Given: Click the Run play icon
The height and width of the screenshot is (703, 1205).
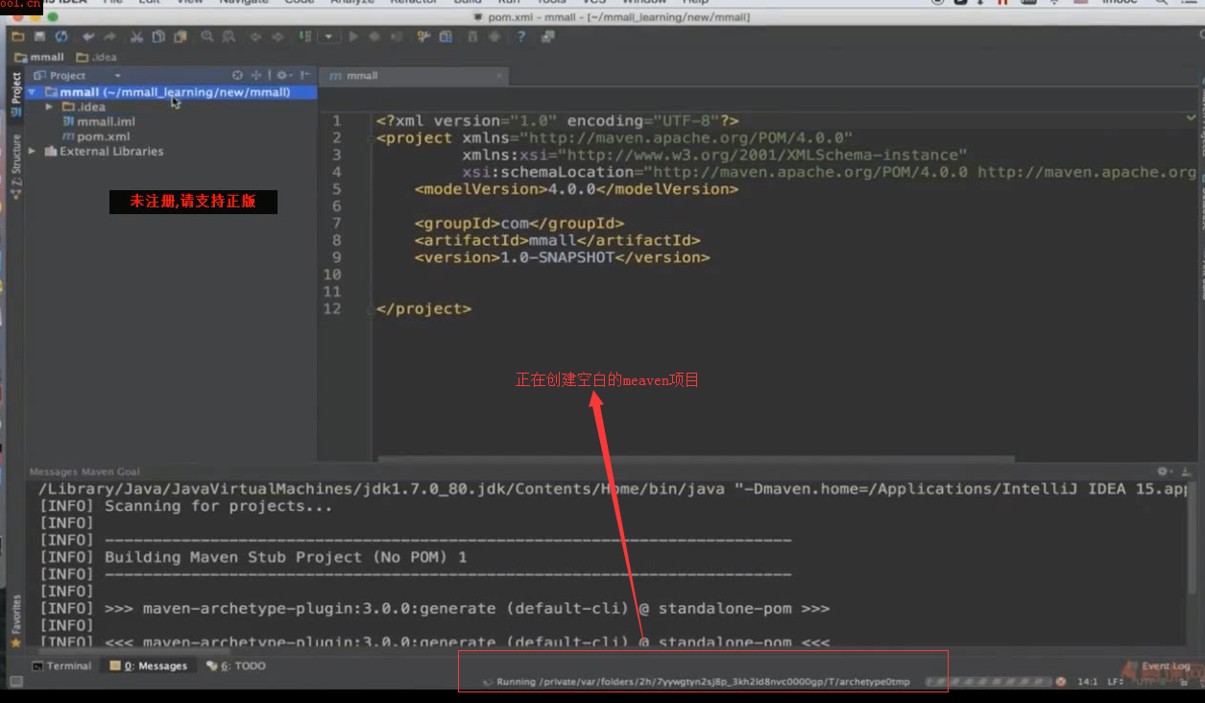Looking at the screenshot, I should (x=352, y=36).
